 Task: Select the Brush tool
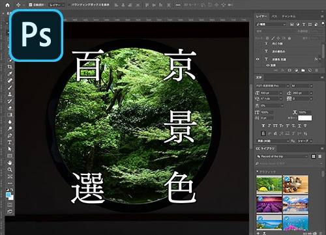[x=10, y=87]
